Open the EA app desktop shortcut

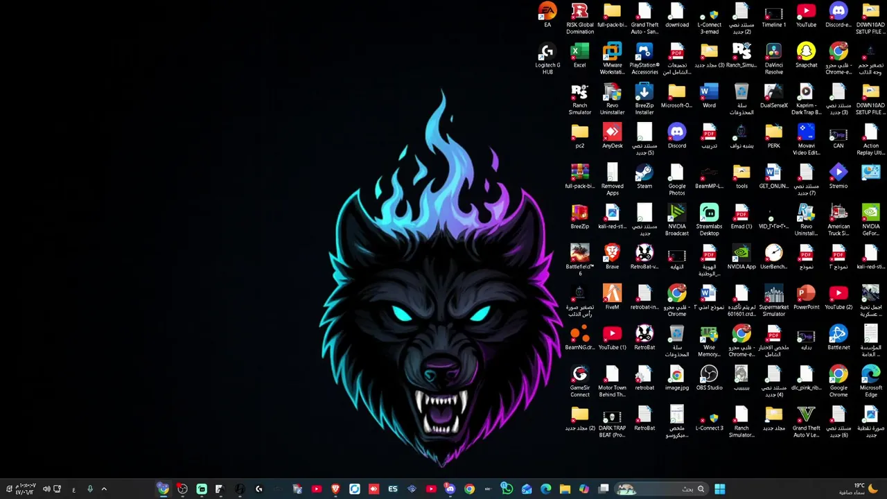pos(547,16)
